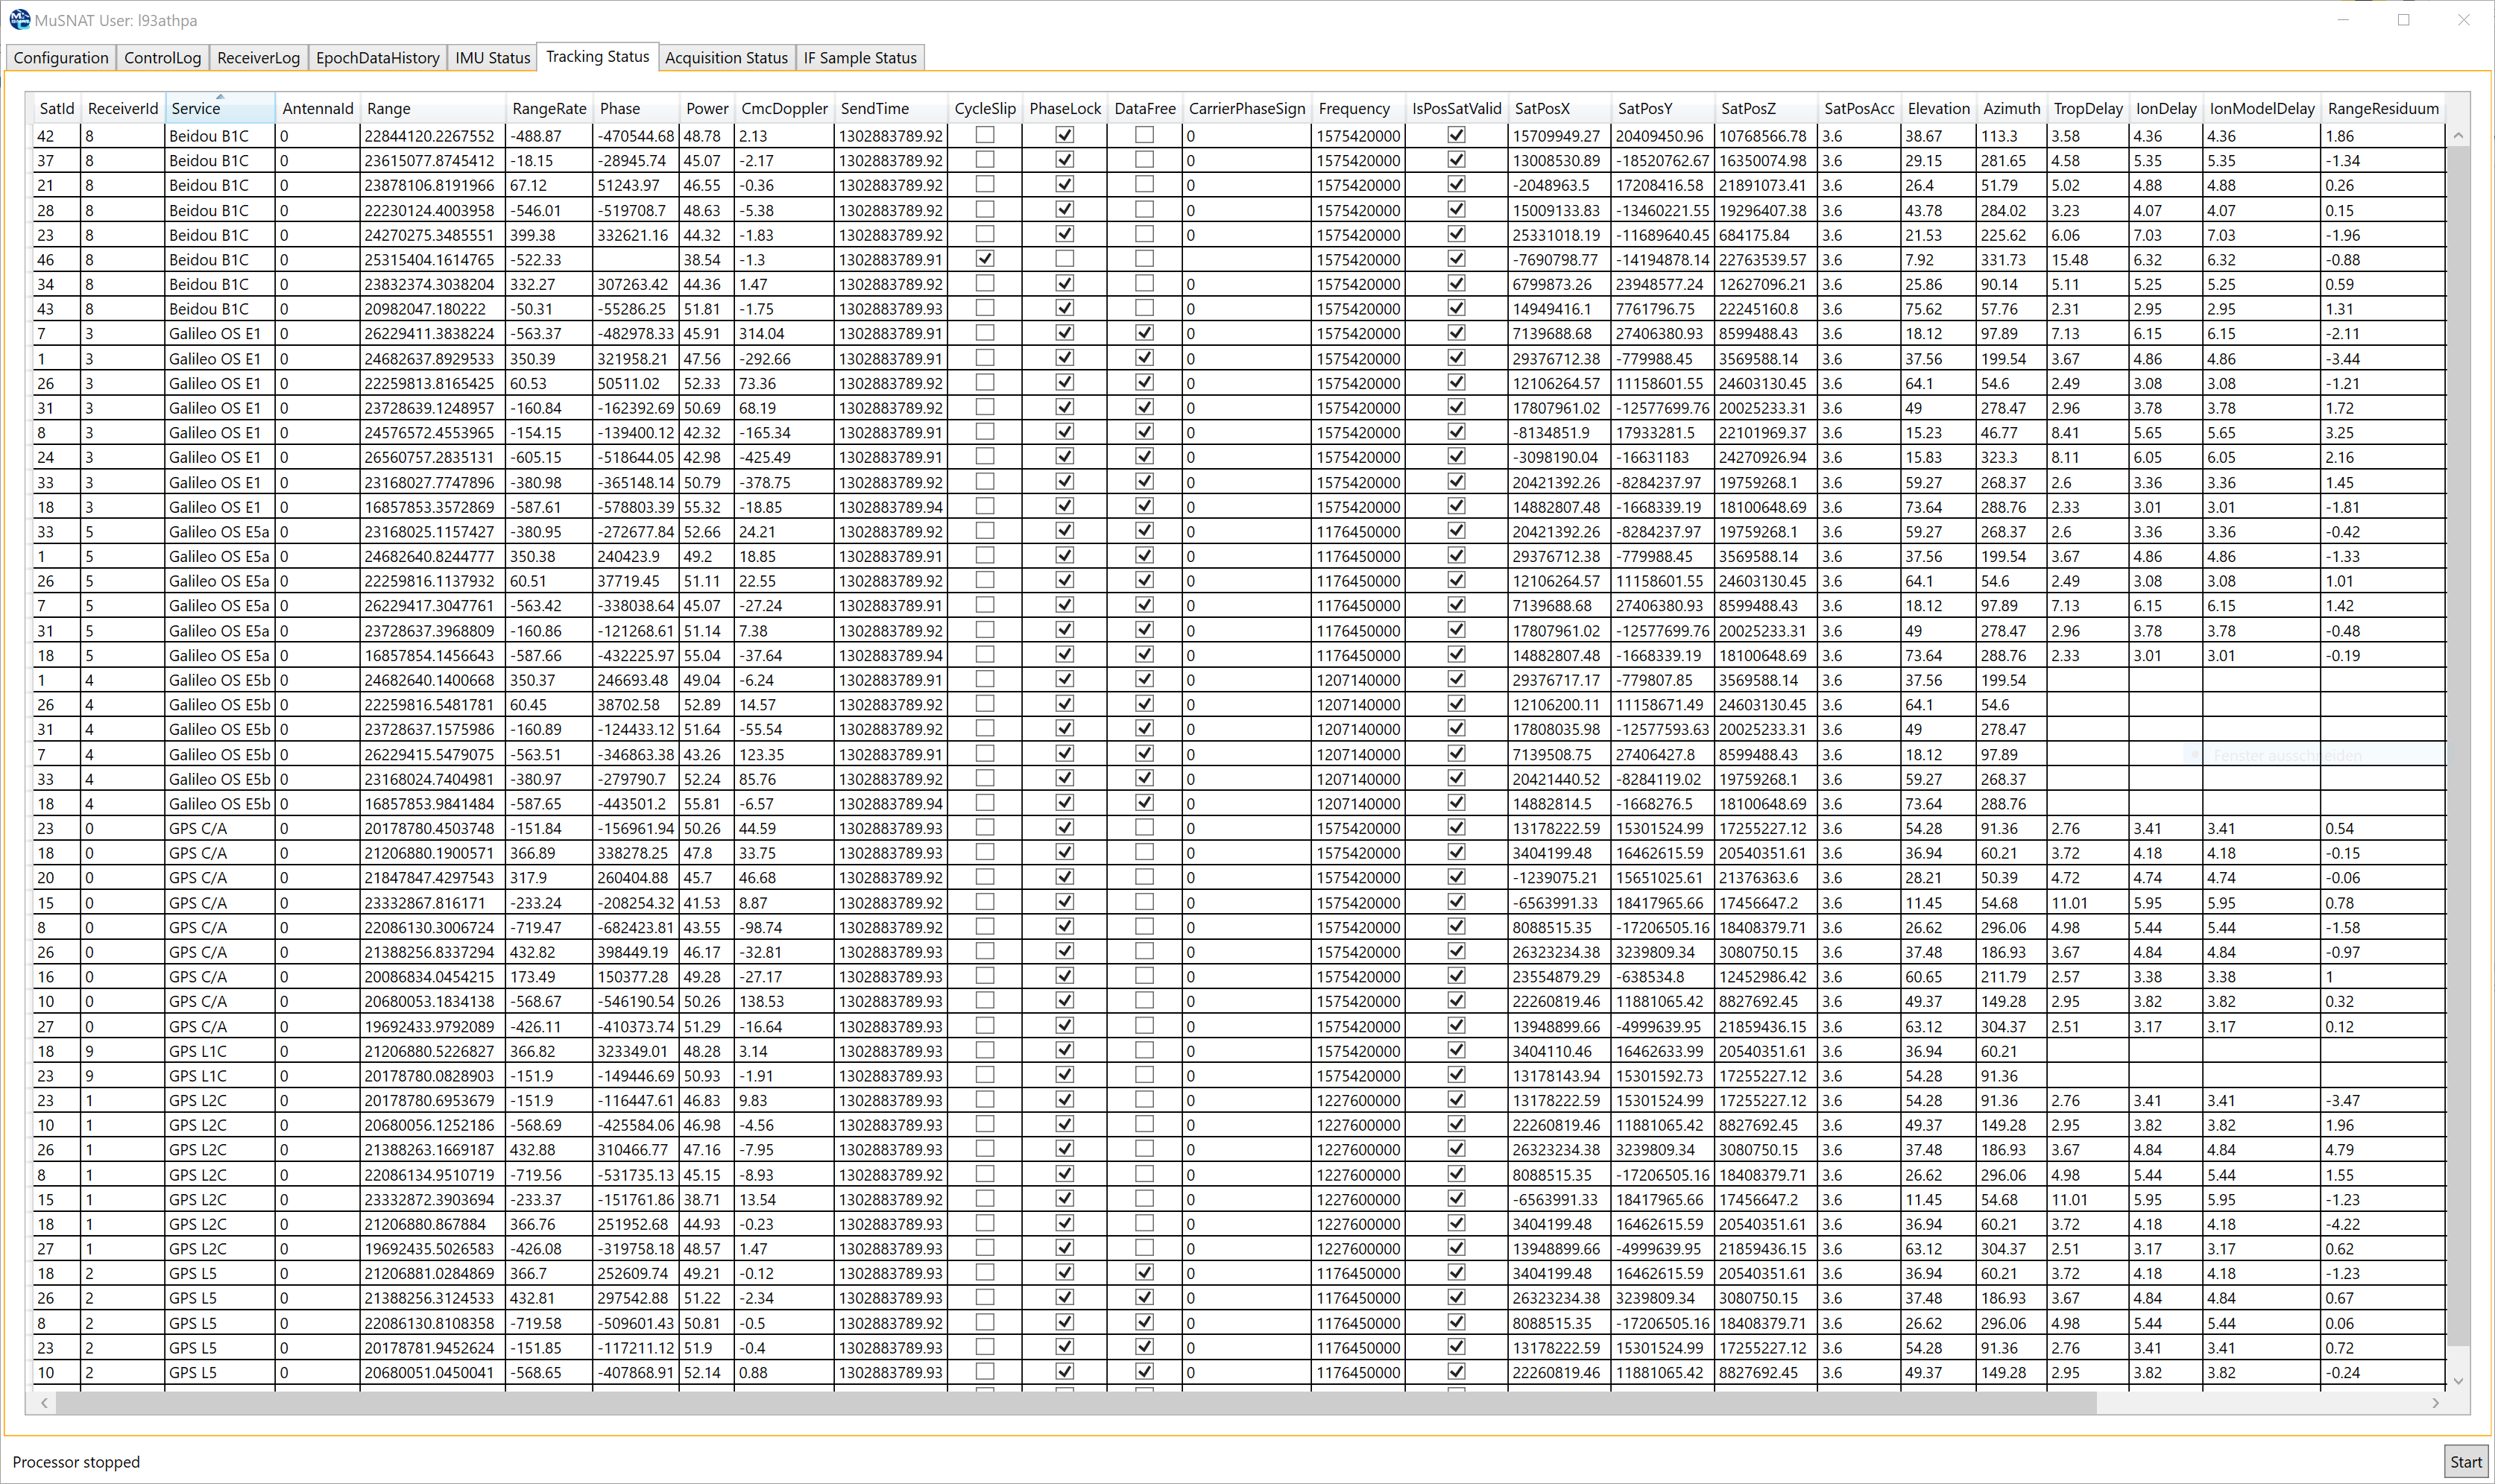Screen dimensions: 2495x1484
Task: Minimize the MuSNAT window
Action: [x=2343, y=20]
